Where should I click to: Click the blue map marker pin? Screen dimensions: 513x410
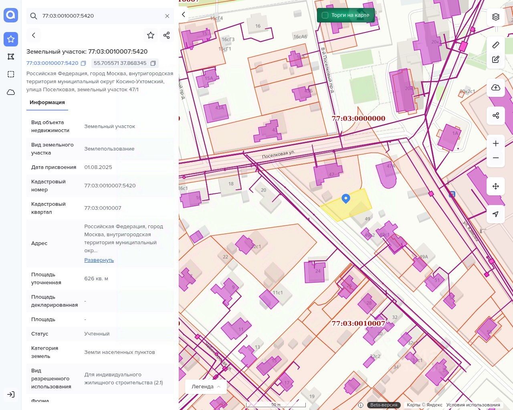click(346, 198)
